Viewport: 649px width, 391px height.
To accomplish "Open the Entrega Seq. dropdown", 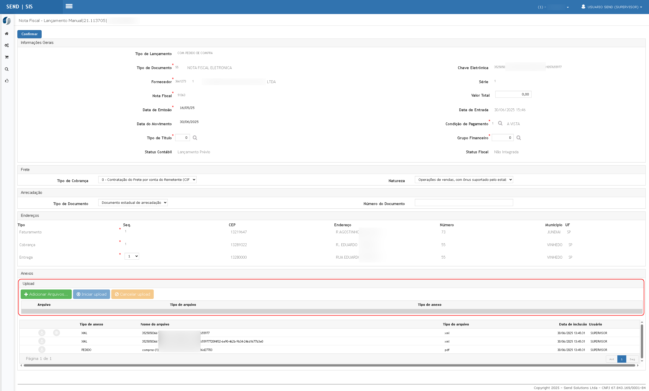I will (x=132, y=256).
